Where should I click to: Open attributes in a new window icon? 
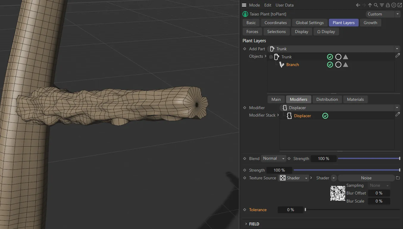pos(399,5)
